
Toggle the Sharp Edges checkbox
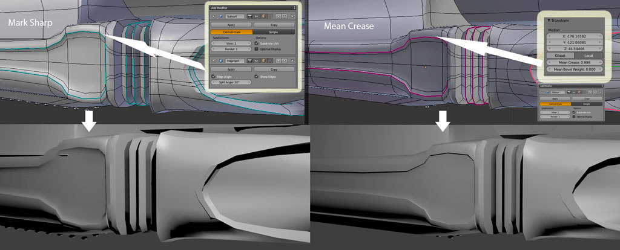point(256,77)
